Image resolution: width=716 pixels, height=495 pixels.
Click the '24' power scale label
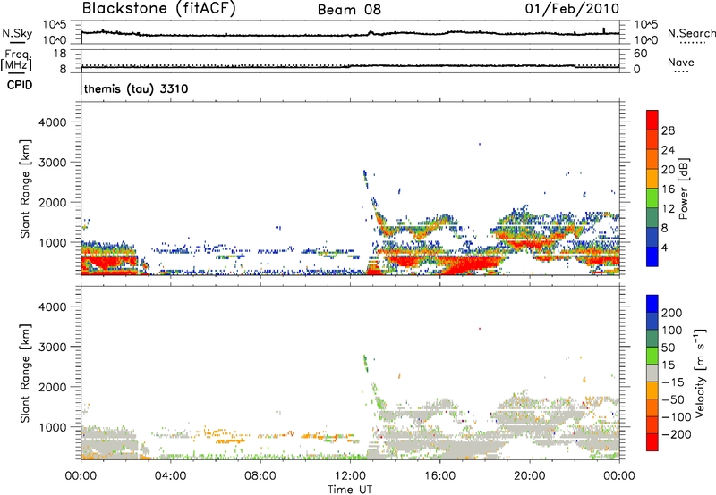668,150
